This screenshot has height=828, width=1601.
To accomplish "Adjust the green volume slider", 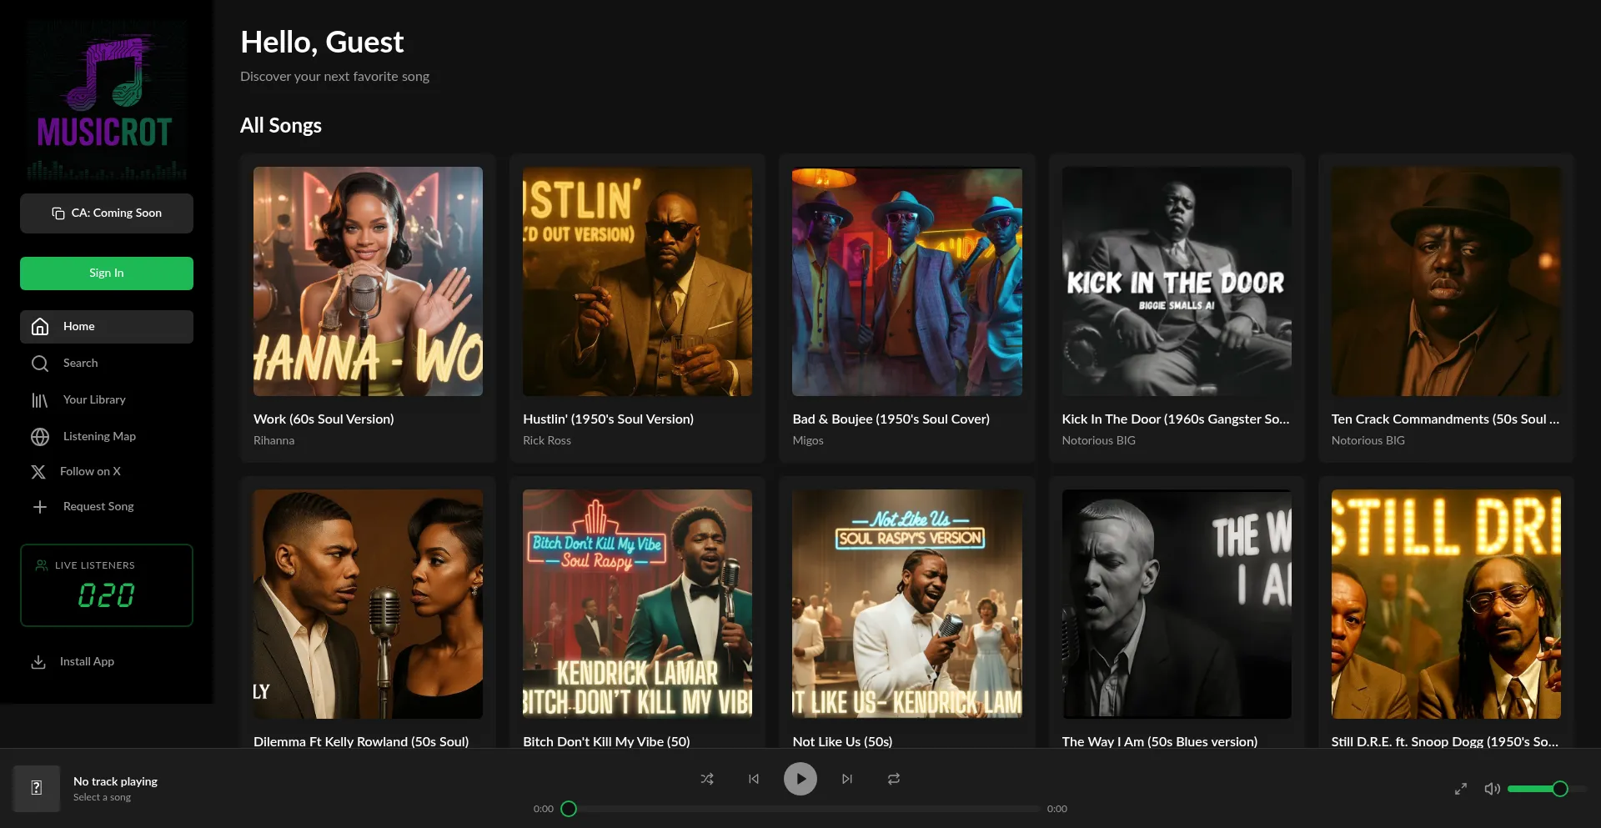I will pos(1538,789).
